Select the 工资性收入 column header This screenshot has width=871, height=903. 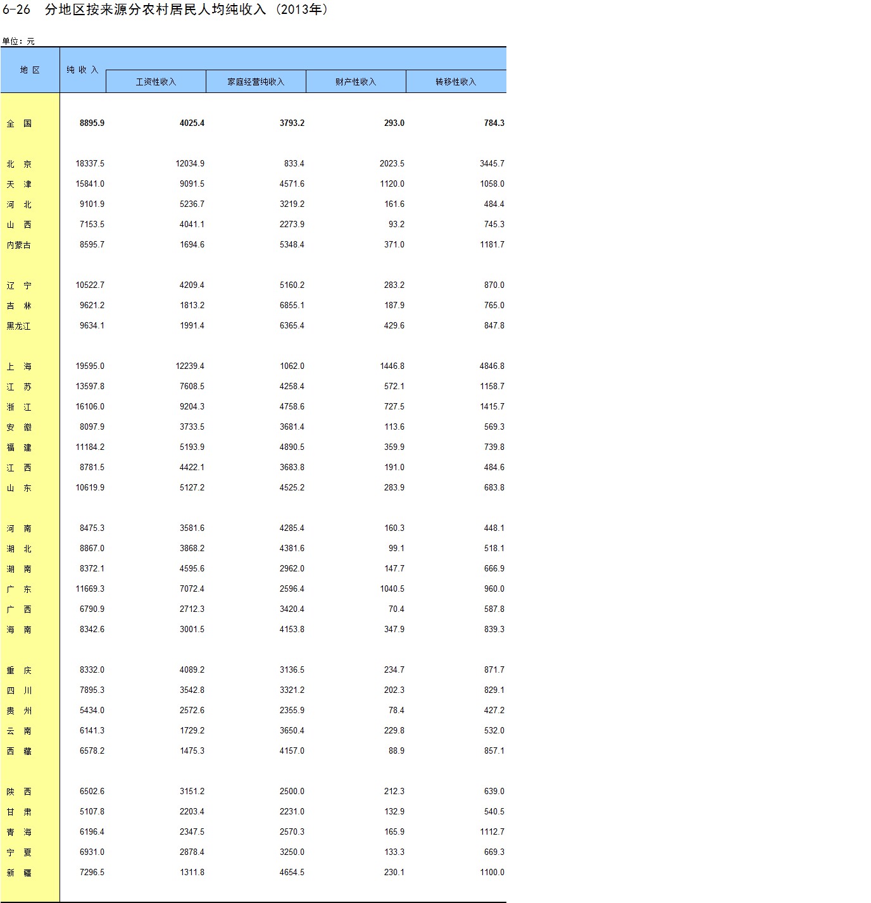click(156, 82)
